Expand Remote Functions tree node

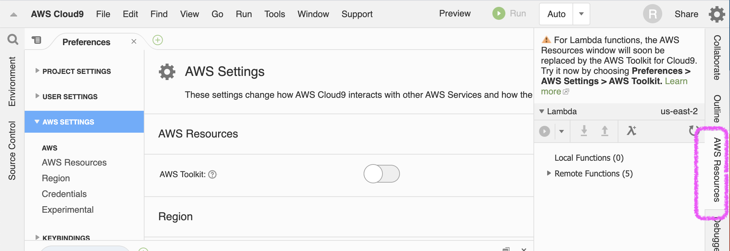click(549, 173)
